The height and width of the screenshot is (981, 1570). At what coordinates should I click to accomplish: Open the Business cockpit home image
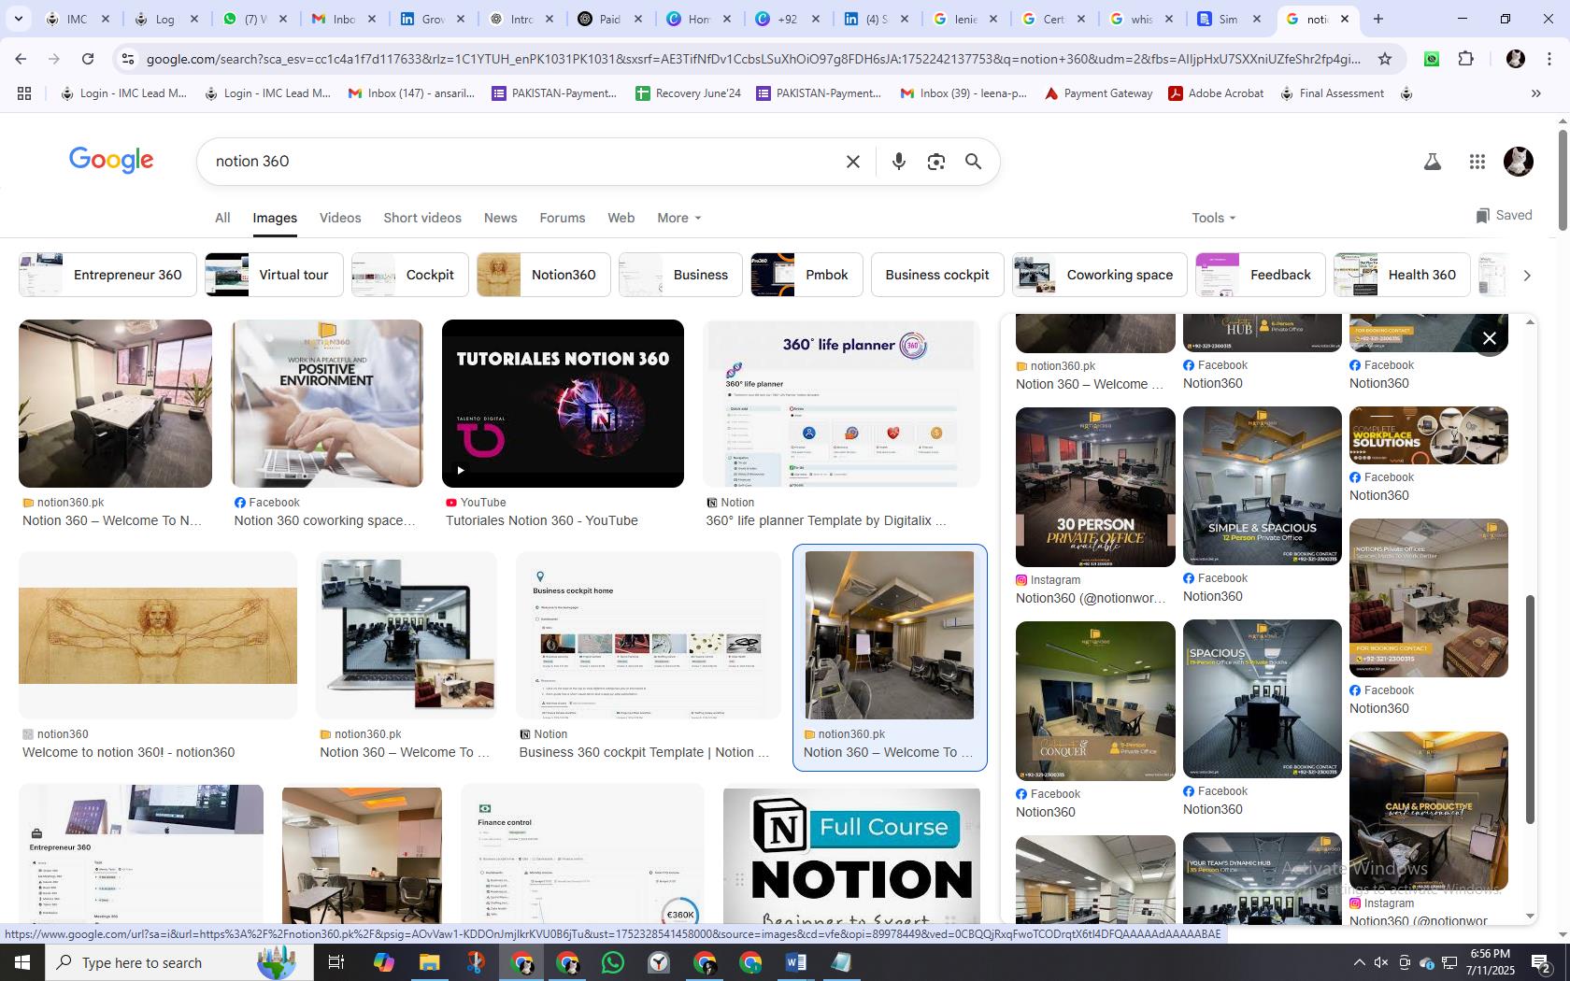(x=649, y=635)
